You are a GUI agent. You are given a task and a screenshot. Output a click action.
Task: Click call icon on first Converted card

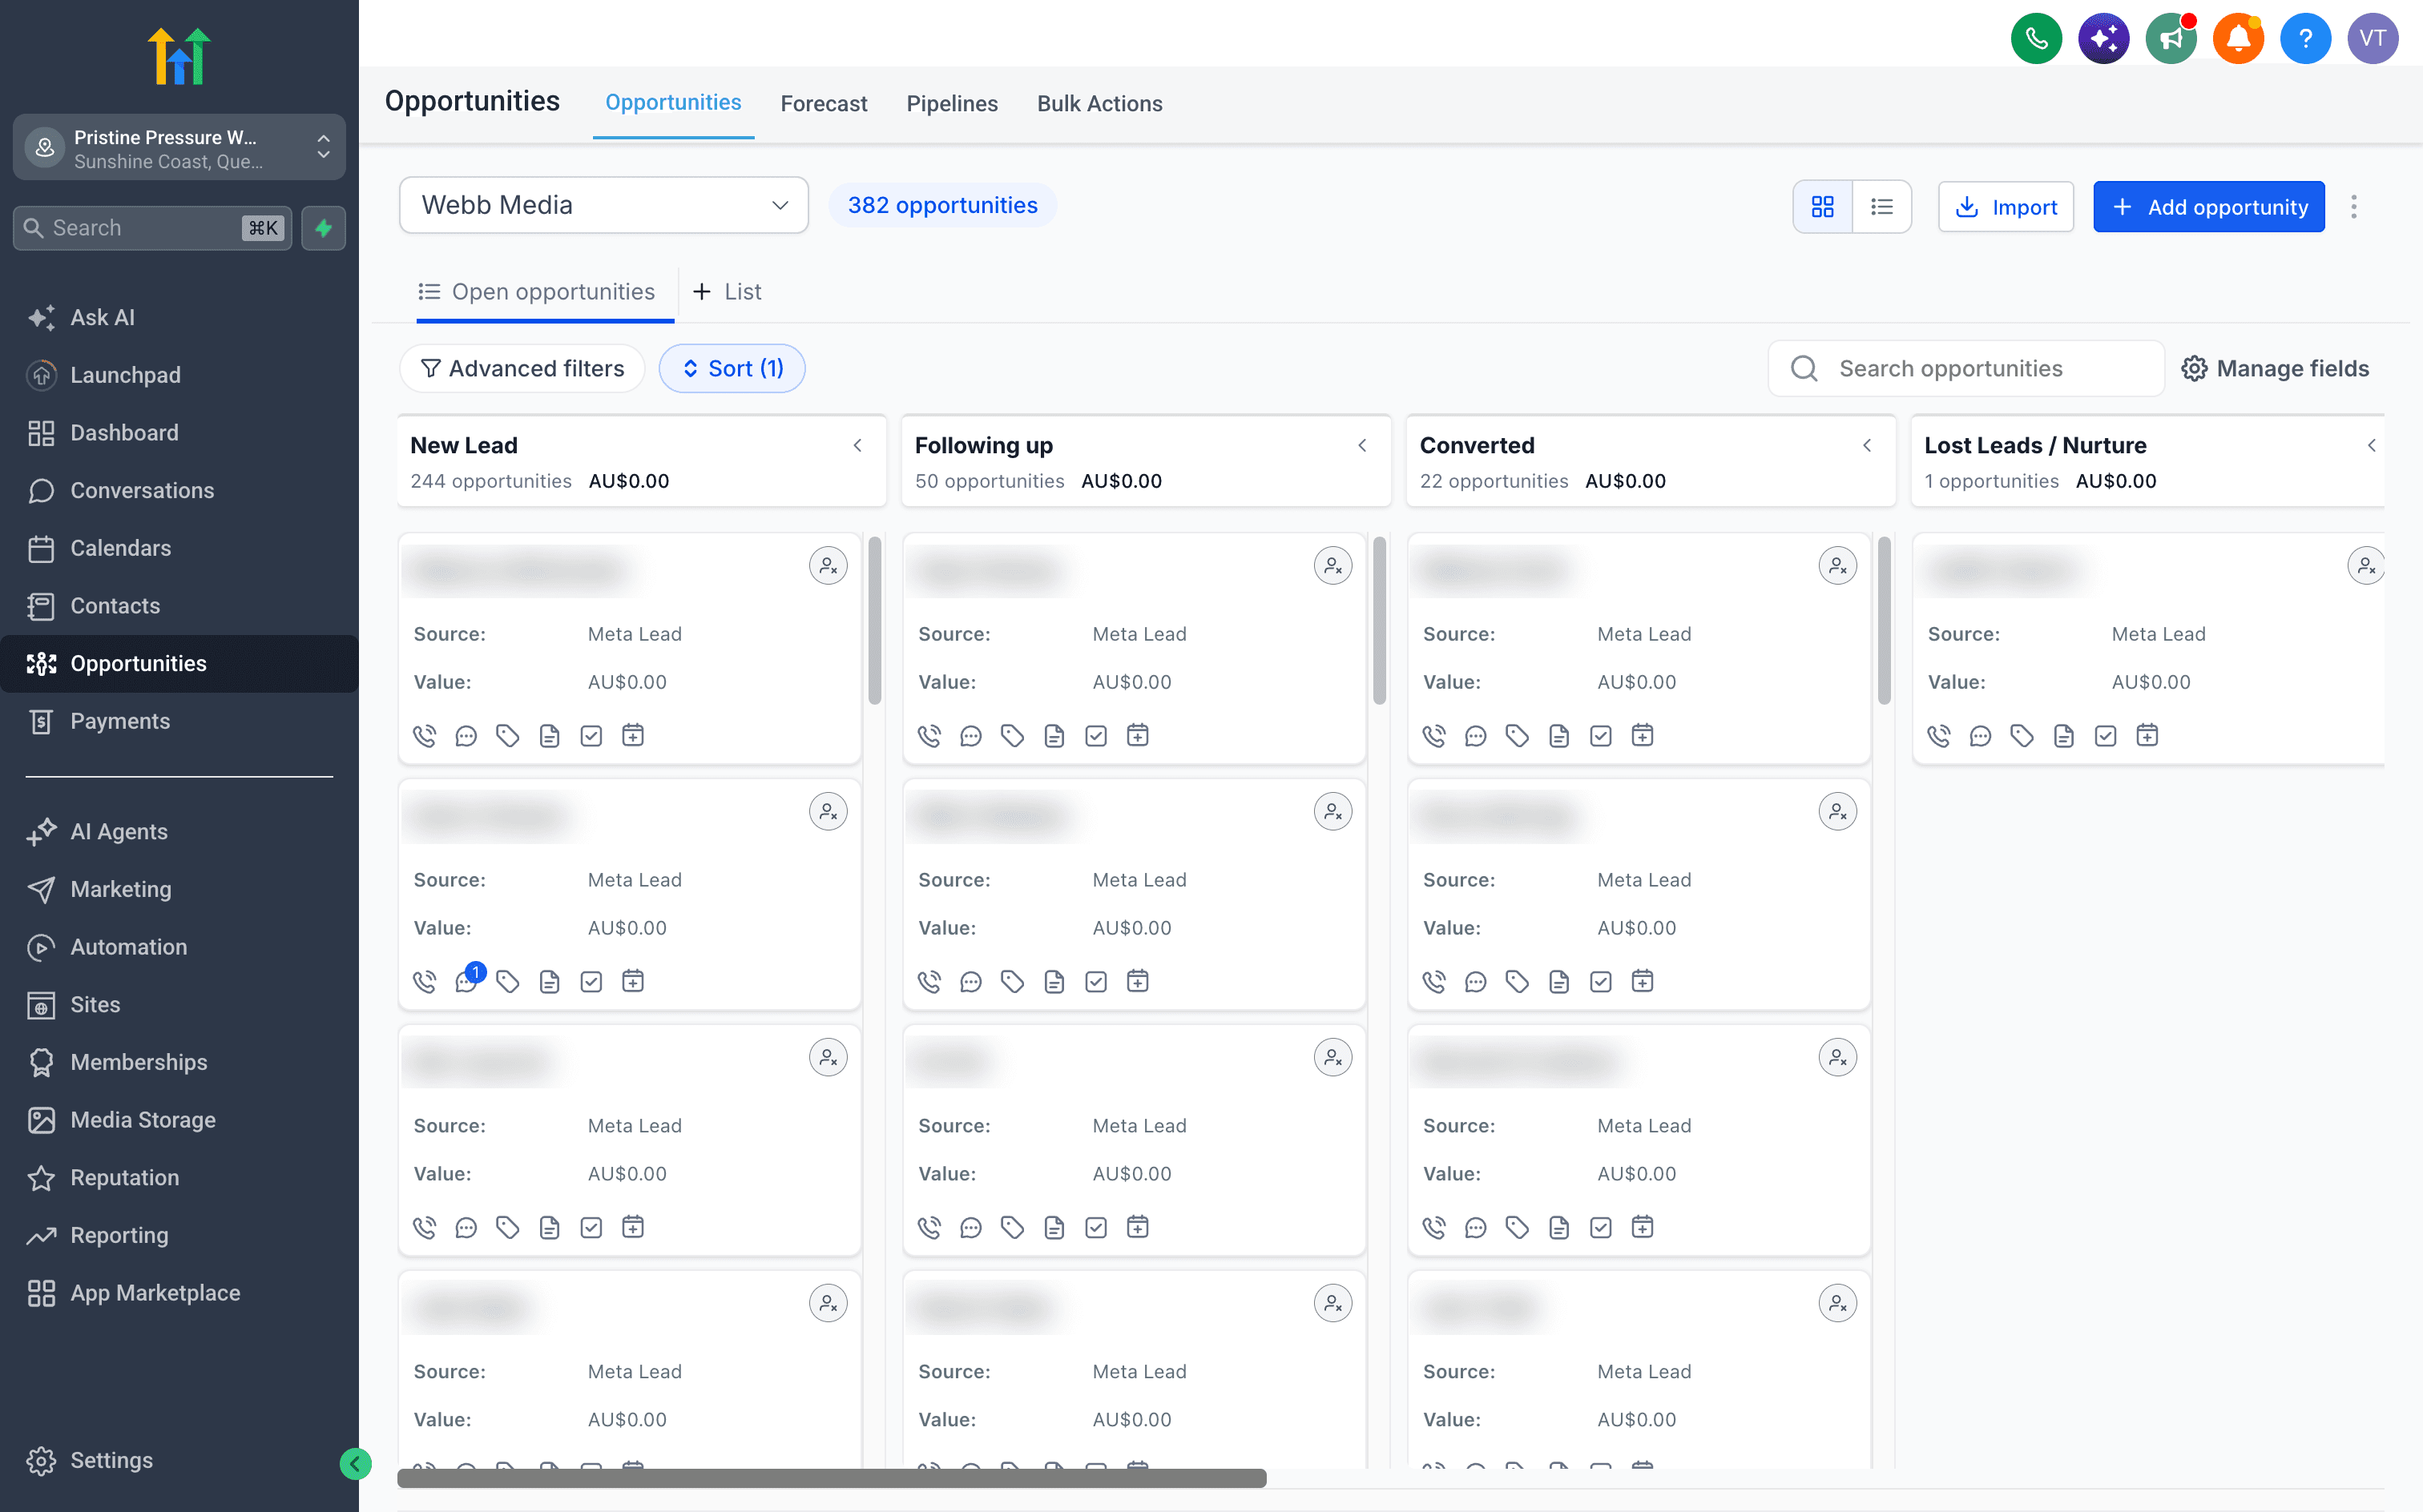coord(1433,736)
